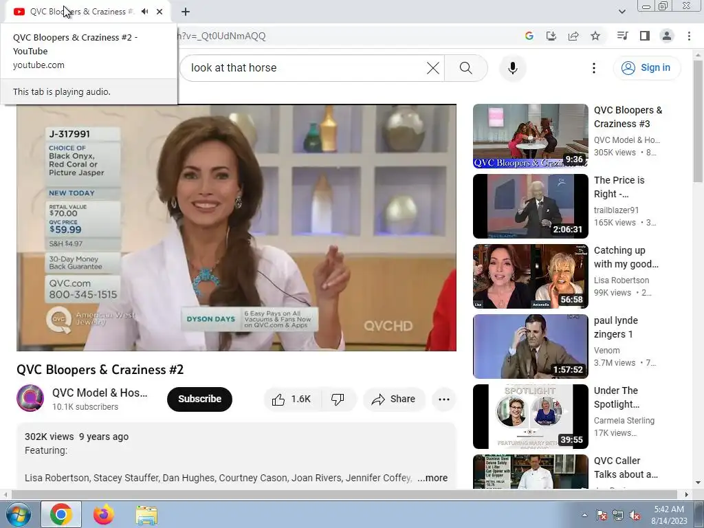Click the horizontal scrollbar track
This screenshot has width=704, height=528.
tap(344, 494)
